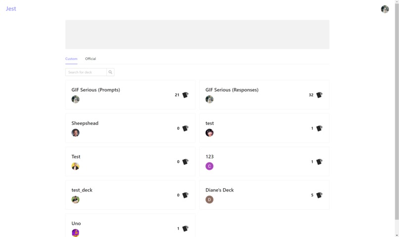Click brown D avatar on Diane's Deck
This screenshot has width=399, height=237.
[x=209, y=199]
